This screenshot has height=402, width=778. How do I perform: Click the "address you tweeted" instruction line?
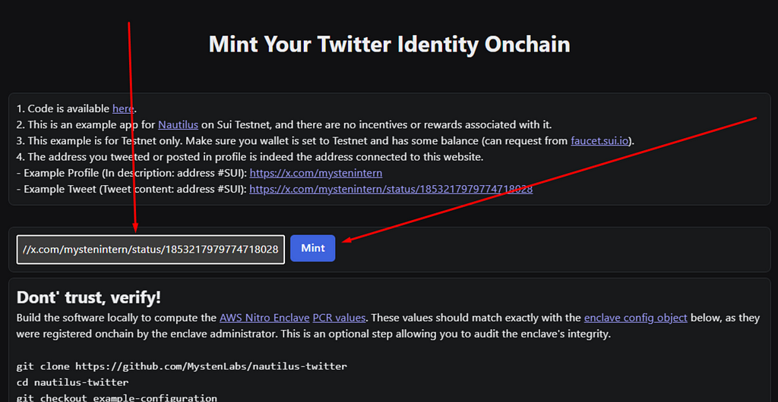click(x=250, y=158)
